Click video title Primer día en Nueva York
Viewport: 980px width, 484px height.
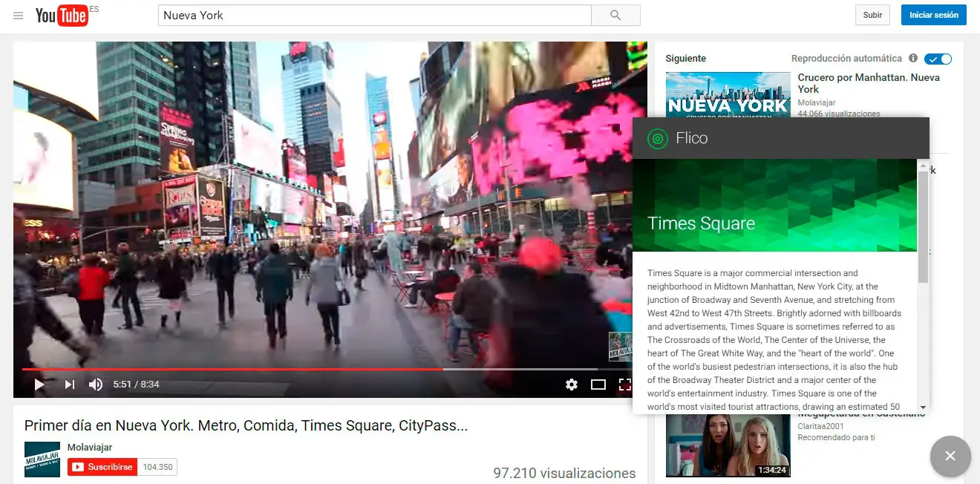point(246,425)
